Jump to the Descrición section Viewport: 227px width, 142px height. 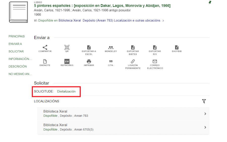coord(17,66)
